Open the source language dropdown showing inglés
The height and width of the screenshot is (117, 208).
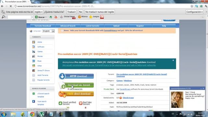pos(38,12)
